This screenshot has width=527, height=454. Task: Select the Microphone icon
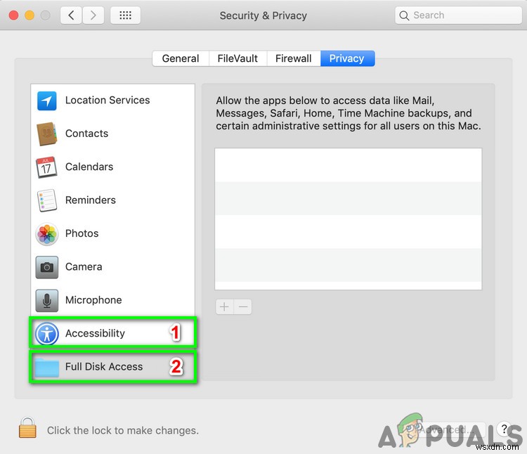coord(46,300)
